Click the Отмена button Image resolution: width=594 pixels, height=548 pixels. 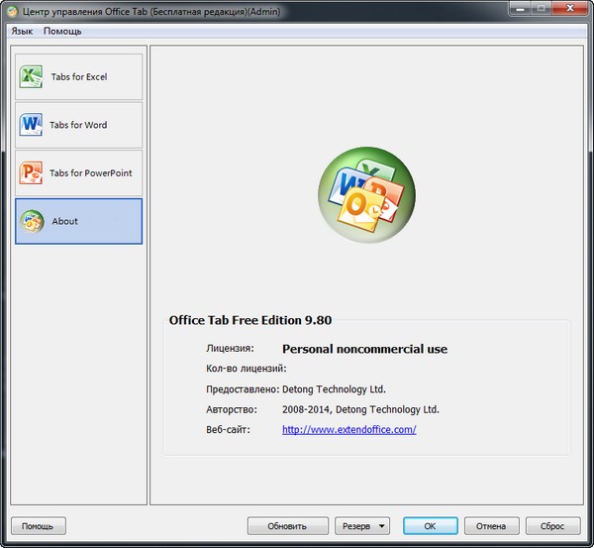491,526
